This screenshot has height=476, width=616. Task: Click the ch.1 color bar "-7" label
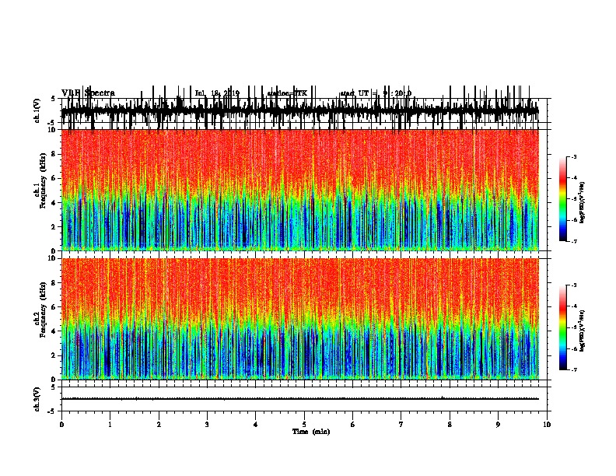coord(574,241)
